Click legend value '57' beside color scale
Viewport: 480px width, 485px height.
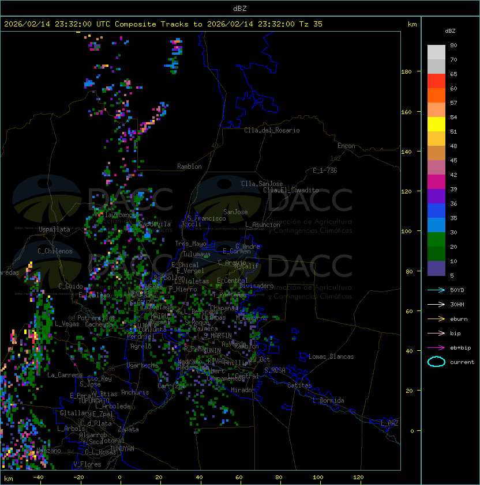tap(453, 103)
